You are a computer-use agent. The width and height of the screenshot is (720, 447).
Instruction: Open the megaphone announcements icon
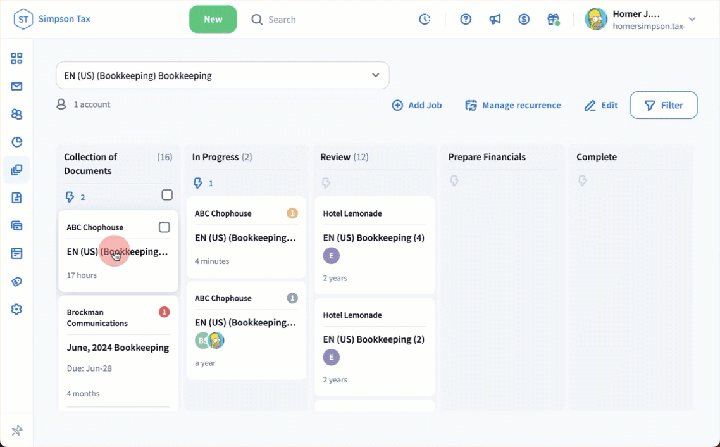click(495, 20)
